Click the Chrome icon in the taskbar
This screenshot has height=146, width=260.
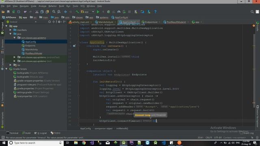[x=84, y=143]
